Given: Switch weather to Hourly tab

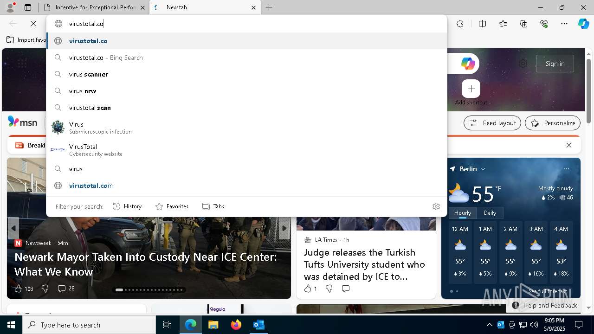Looking at the screenshot, I should click(462, 213).
